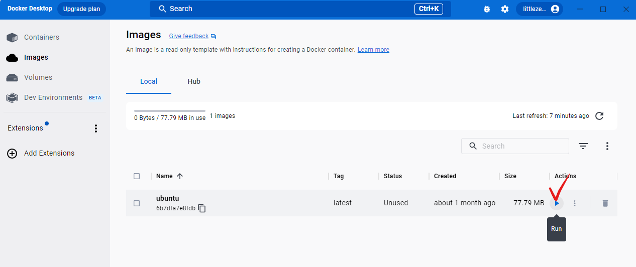Click the Created column header
Viewport: 636px width, 267px height.
coord(445,176)
